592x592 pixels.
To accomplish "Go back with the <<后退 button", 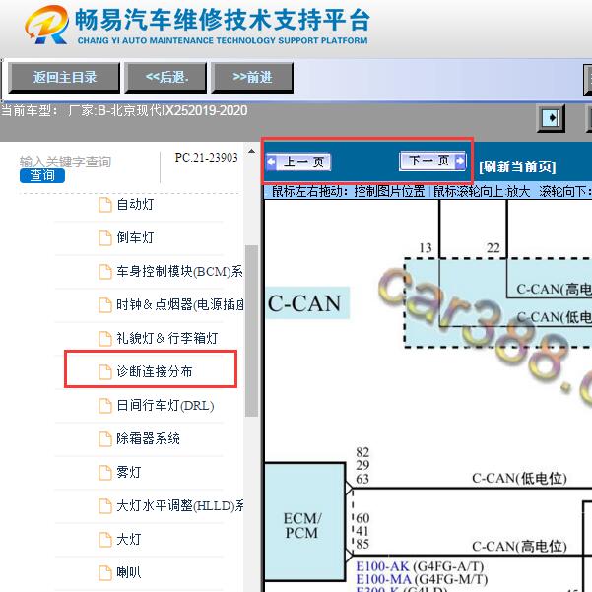I will tap(166, 78).
